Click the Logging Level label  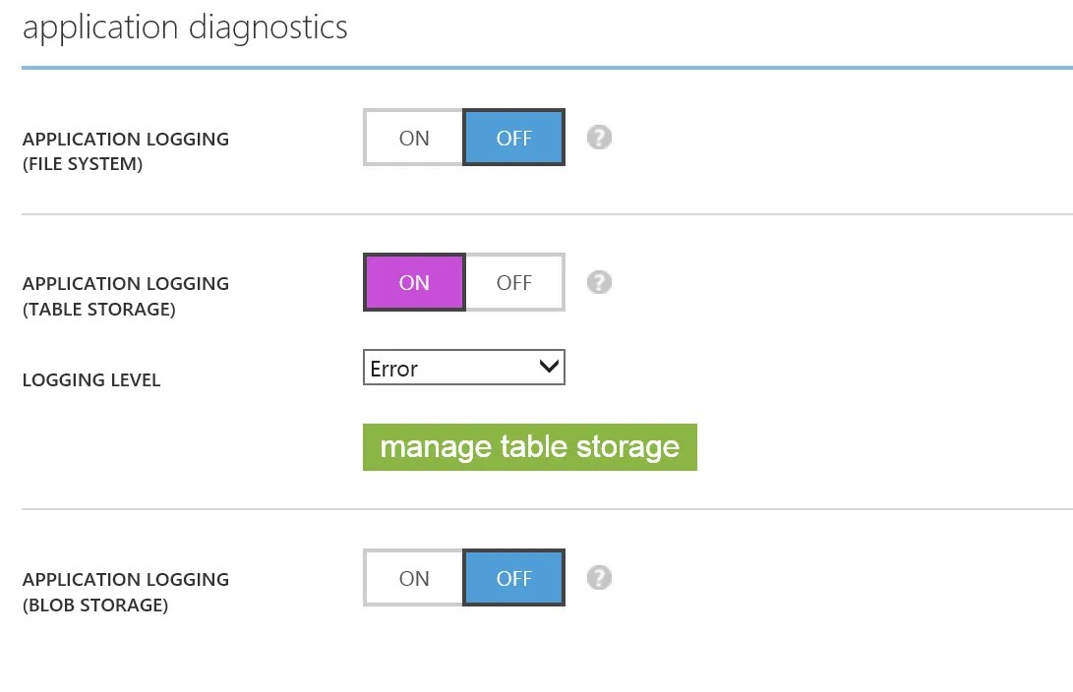click(x=91, y=380)
